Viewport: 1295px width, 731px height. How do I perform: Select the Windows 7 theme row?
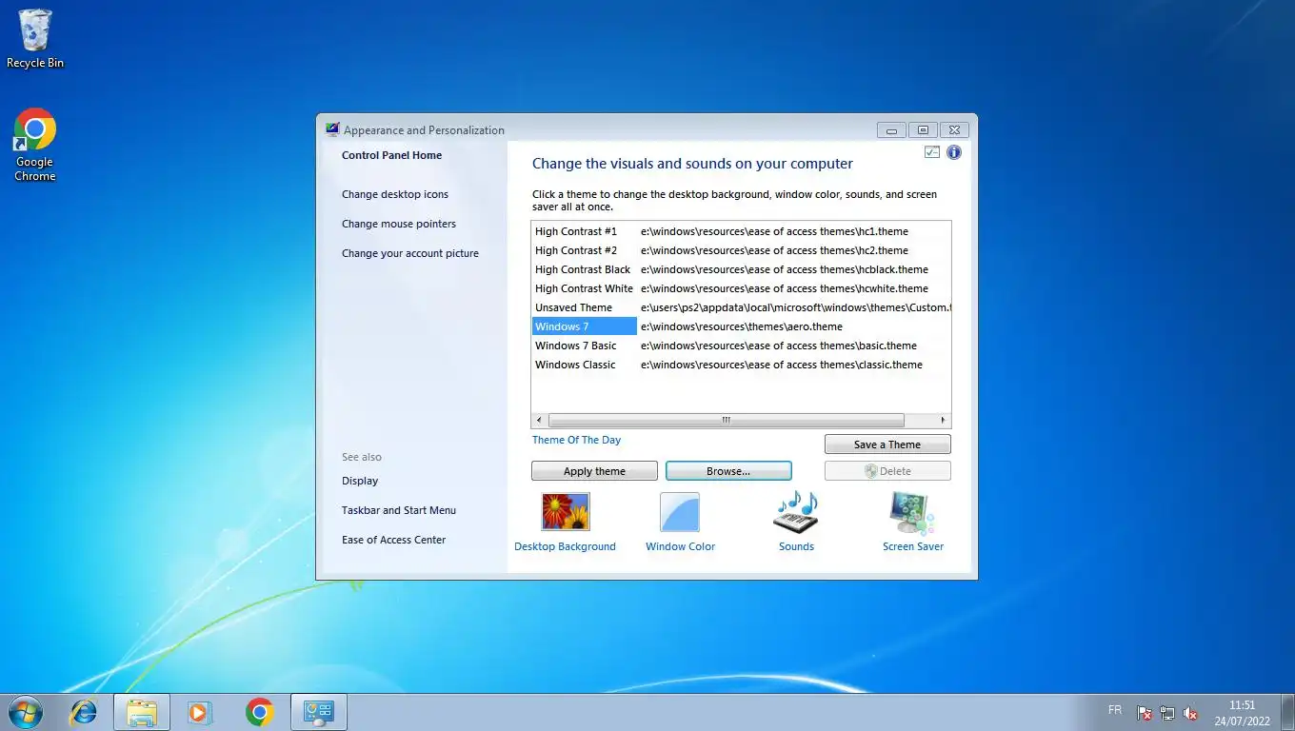pyautogui.click(x=741, y=326)
